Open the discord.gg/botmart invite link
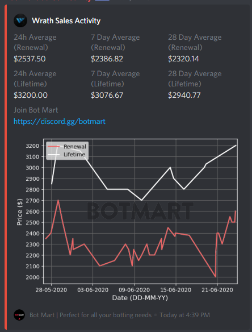Image resolution: width=252 pixels, height=332 pixels. [x=60, y=121]
